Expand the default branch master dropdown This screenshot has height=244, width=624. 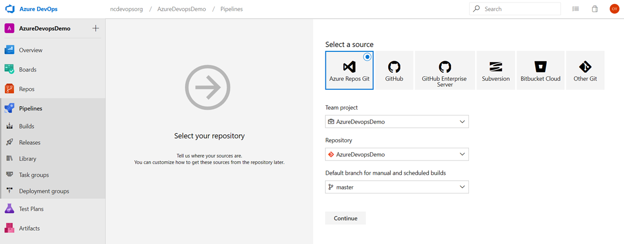pos(397,187)
